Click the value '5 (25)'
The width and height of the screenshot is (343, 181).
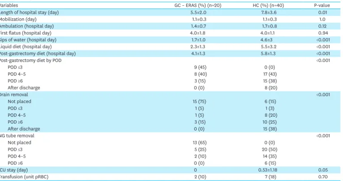(200, 149)
